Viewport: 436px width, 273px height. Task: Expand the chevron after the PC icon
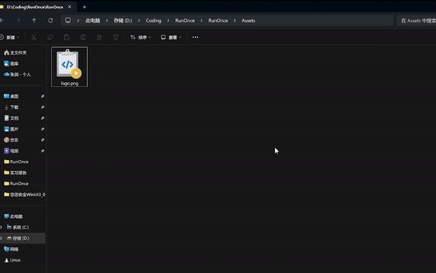point(78,20)
